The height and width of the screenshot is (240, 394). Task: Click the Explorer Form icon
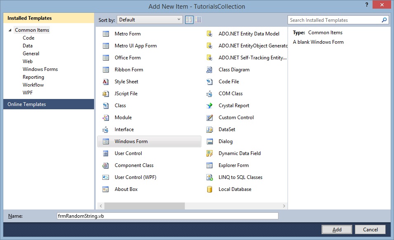pyautogui.click(x=210, y=165)
